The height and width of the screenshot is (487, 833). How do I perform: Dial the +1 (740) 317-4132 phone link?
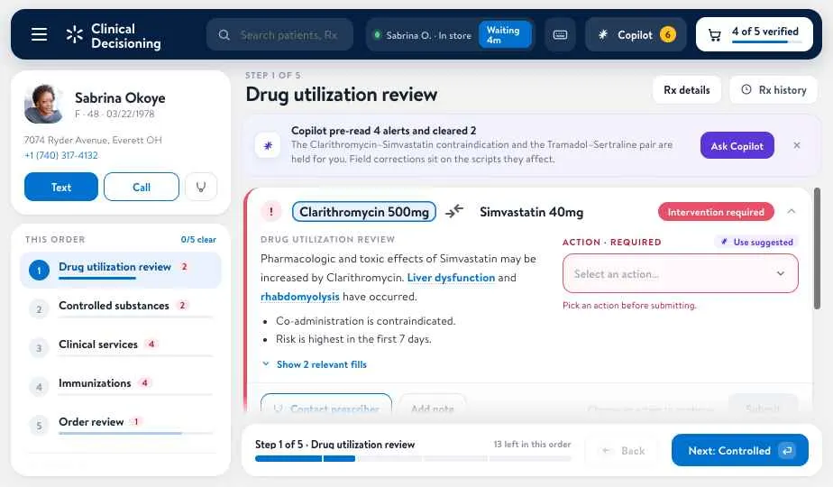61,155
